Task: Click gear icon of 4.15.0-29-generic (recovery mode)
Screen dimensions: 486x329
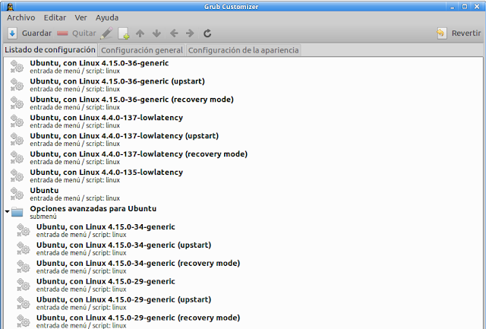Action: click(x=24, y=321)
